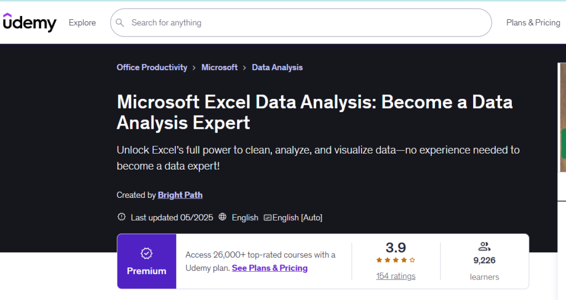Click the globe language icon
This screenshot has height=300, width=566.
coord(222,217)
